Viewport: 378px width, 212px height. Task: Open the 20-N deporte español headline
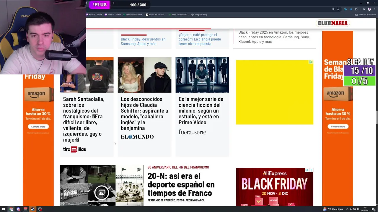point(181,184)
